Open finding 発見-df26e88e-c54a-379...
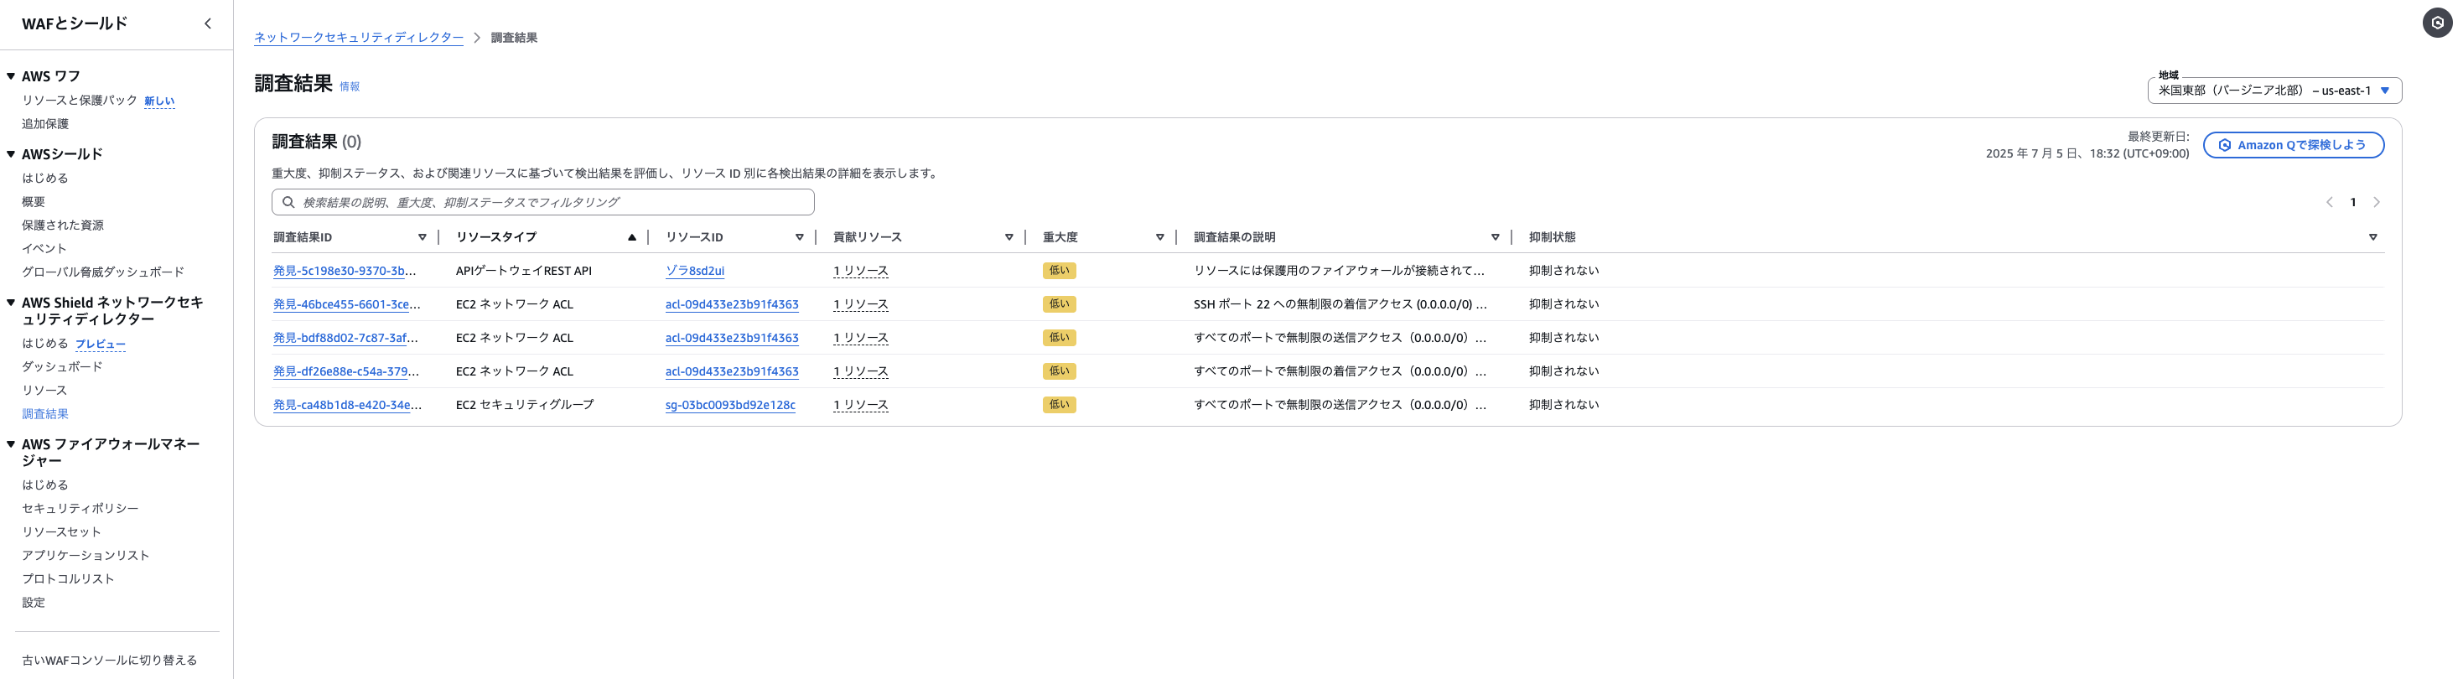This screenshot has height=679, width=2463. coord(345,371)
